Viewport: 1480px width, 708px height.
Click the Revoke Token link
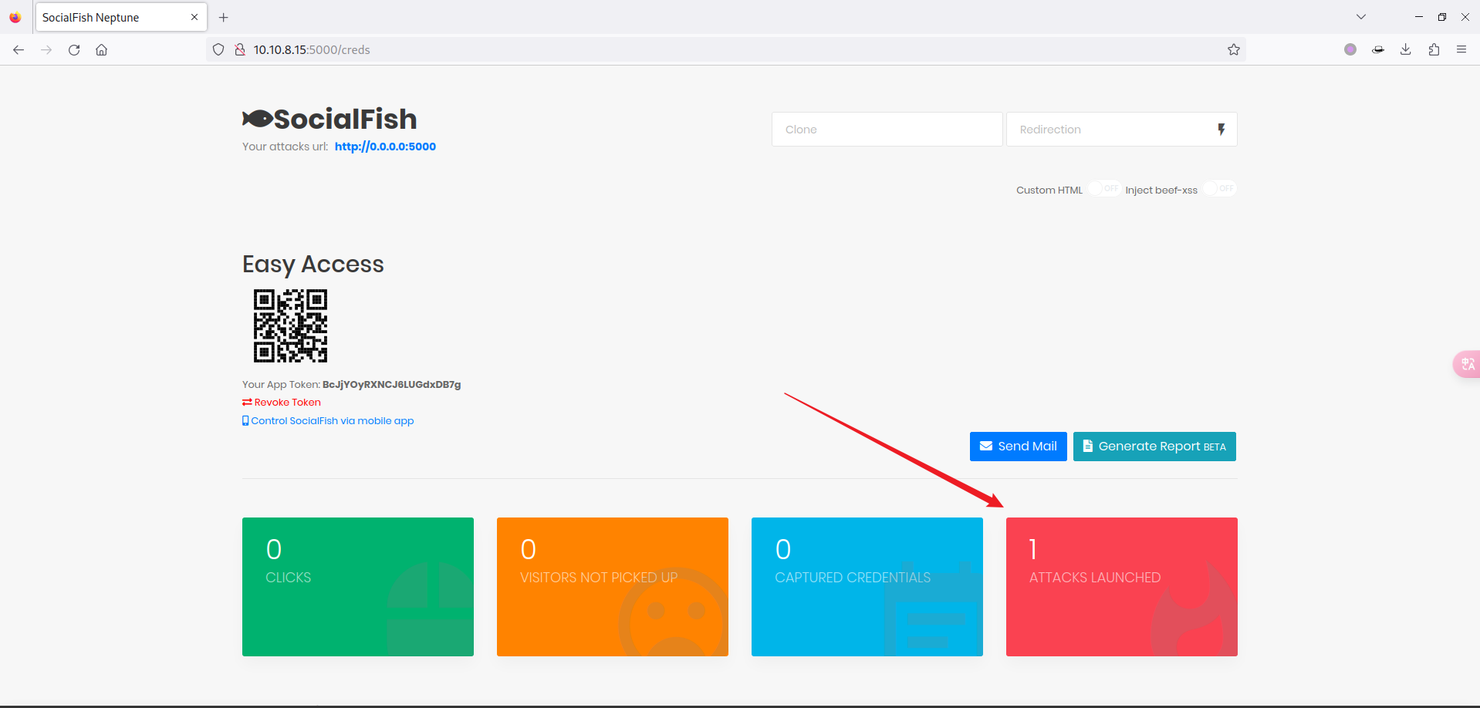pos(282,403)
